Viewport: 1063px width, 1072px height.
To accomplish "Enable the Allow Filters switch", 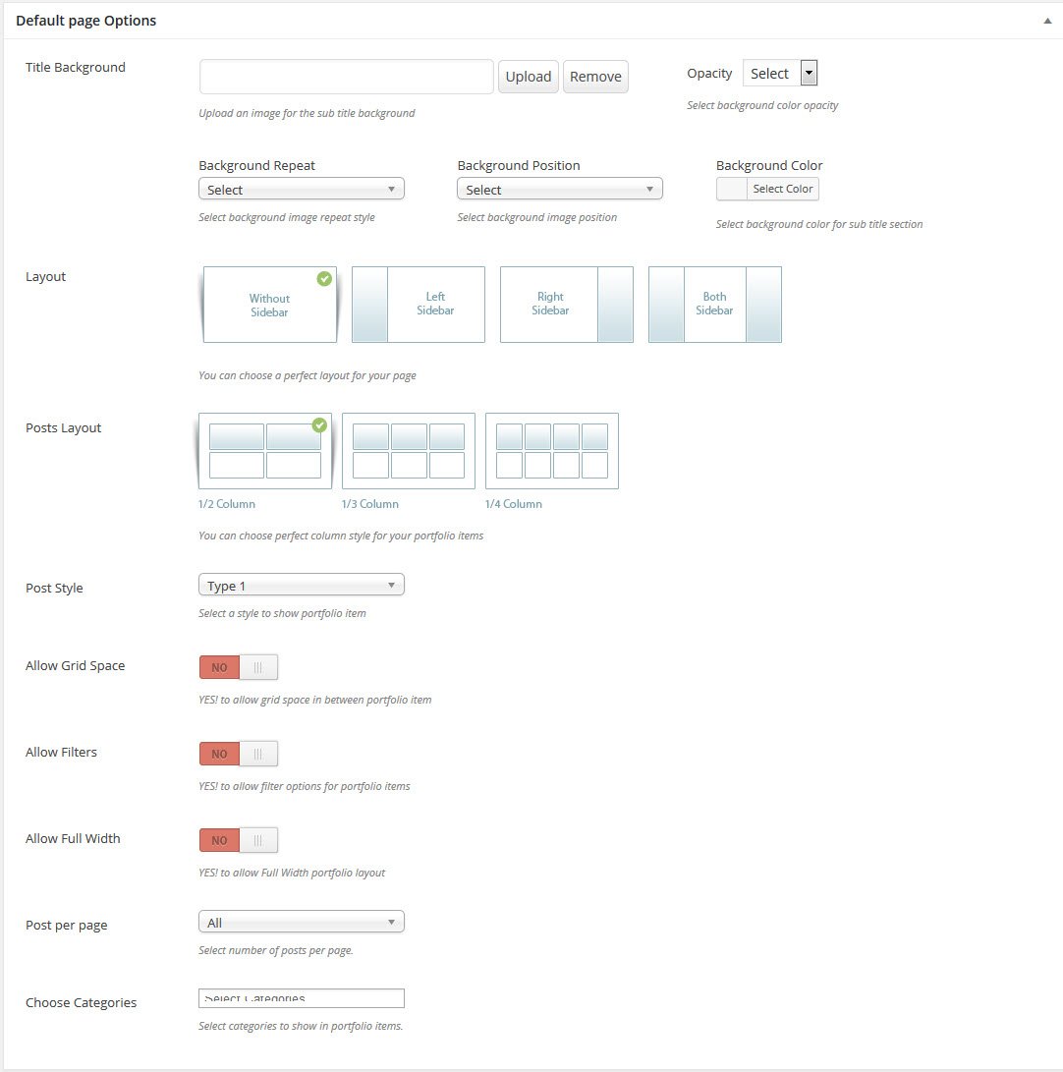I will coord(239,754).
